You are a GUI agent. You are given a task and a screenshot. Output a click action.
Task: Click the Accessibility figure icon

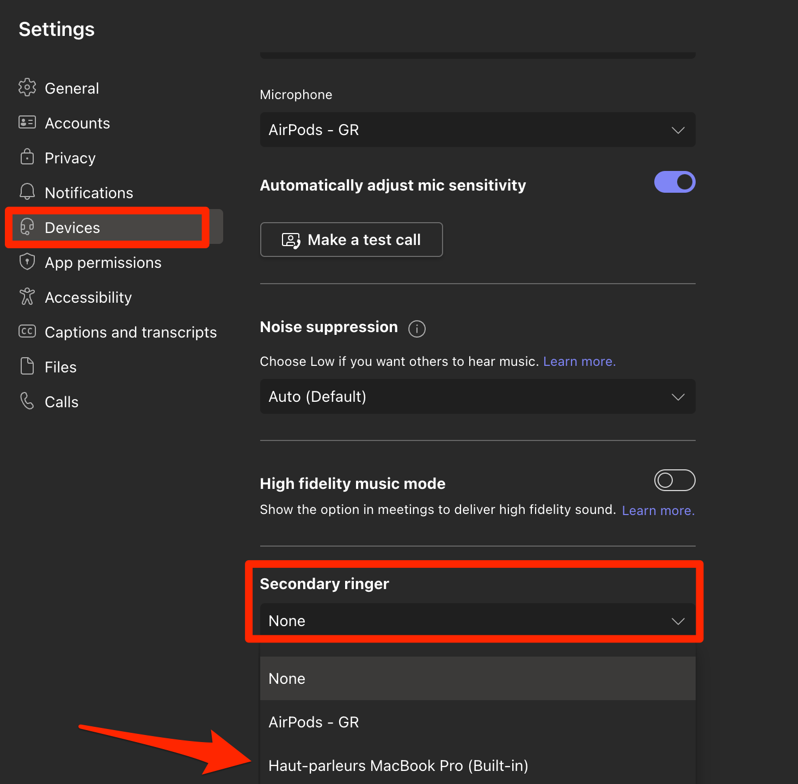pos(27,297)
